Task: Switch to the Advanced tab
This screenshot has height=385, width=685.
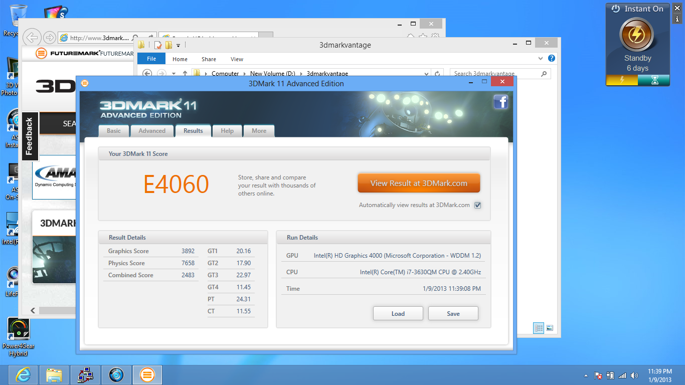Action: (x=152, y=131)
